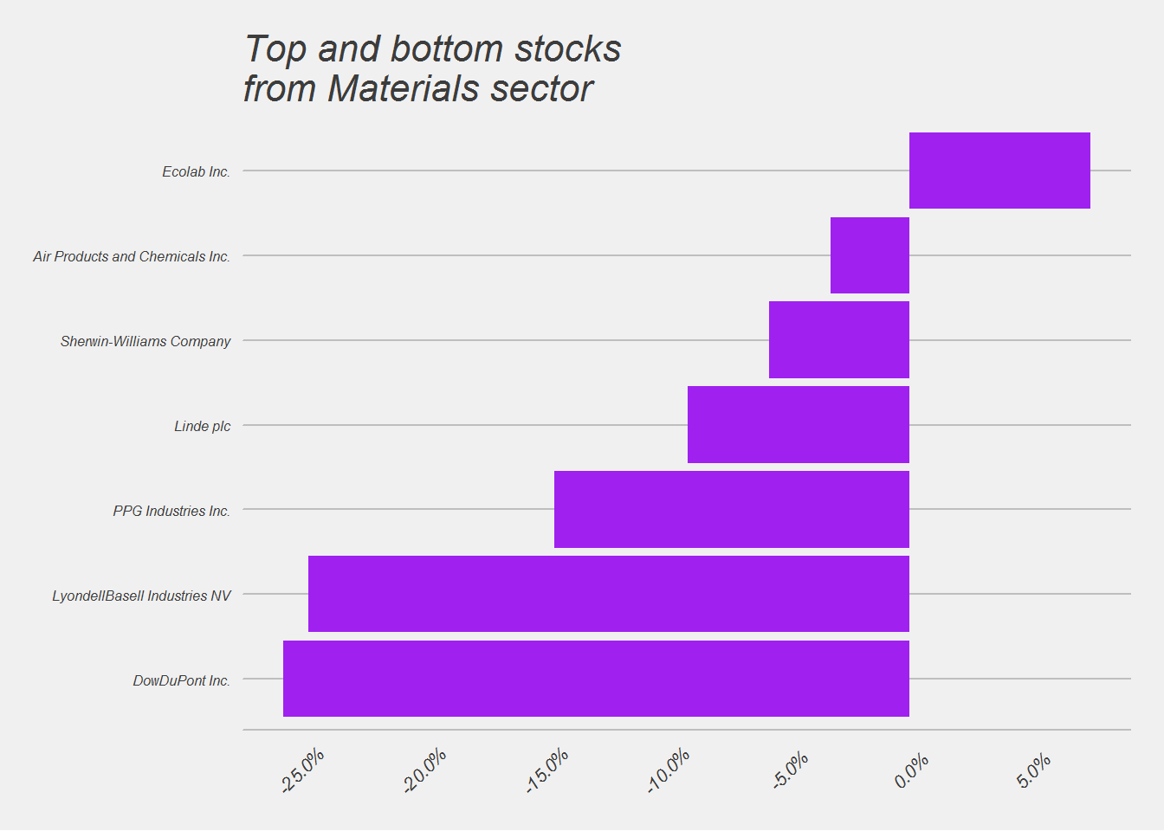Click the Ecolab Inc. positive bar

pos(999,171)
